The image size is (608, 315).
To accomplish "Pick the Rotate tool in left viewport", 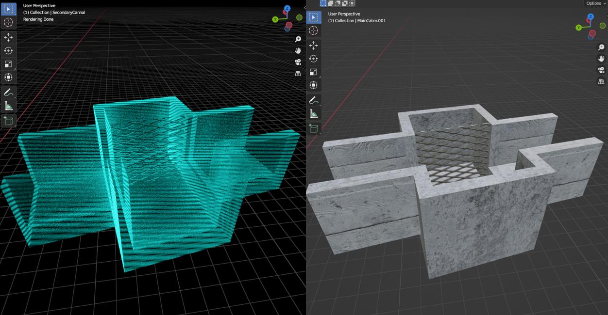I will click(8, 50).
